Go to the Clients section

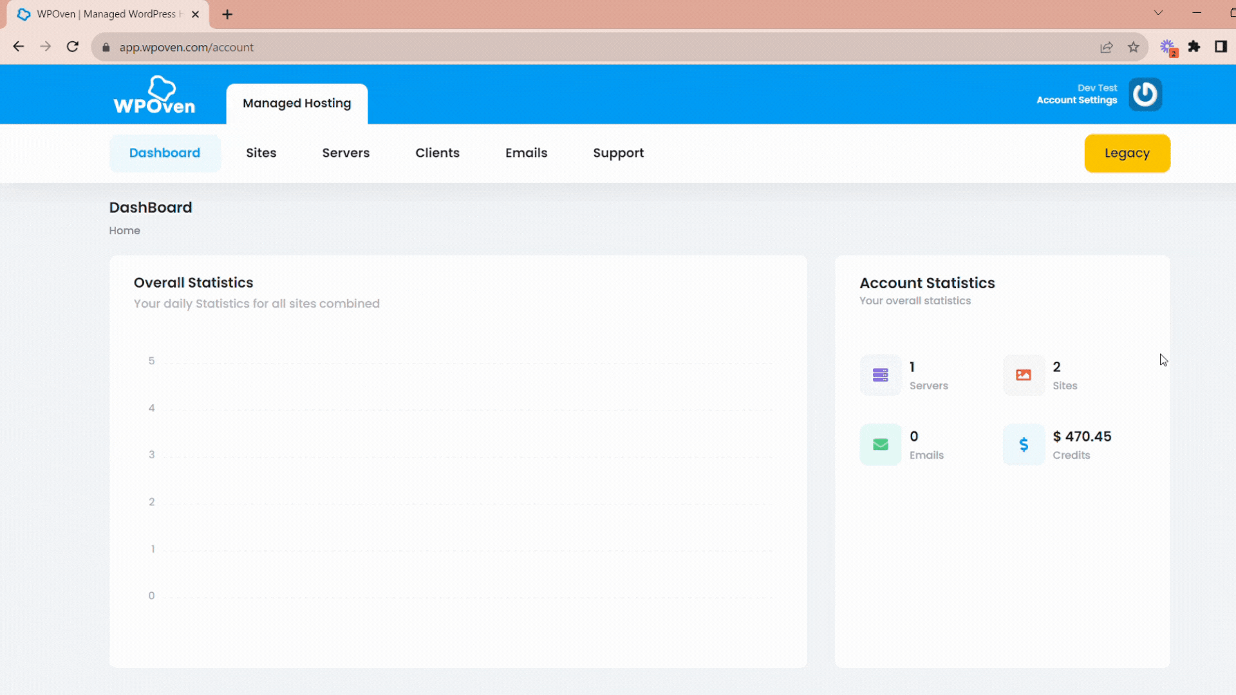coord(438,153)
